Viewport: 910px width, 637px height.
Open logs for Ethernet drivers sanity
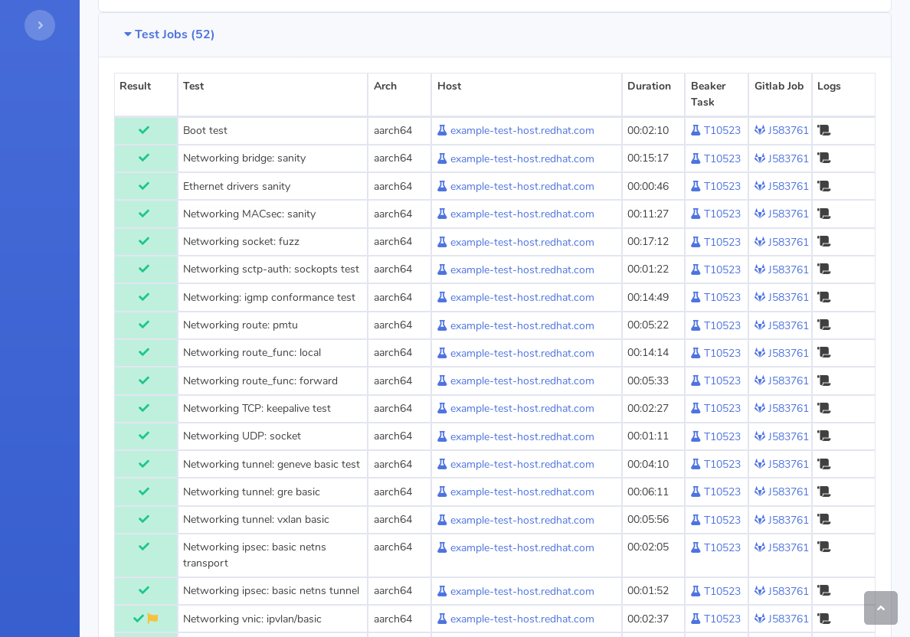(823, 186)
